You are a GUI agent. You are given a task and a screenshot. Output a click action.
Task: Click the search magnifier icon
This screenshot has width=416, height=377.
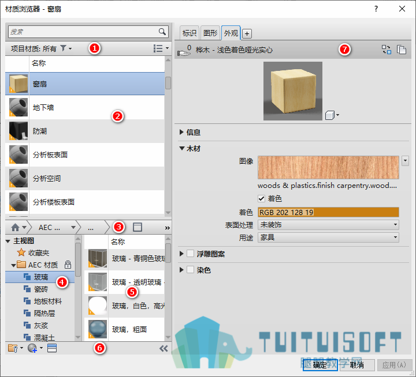click(162, 32)
